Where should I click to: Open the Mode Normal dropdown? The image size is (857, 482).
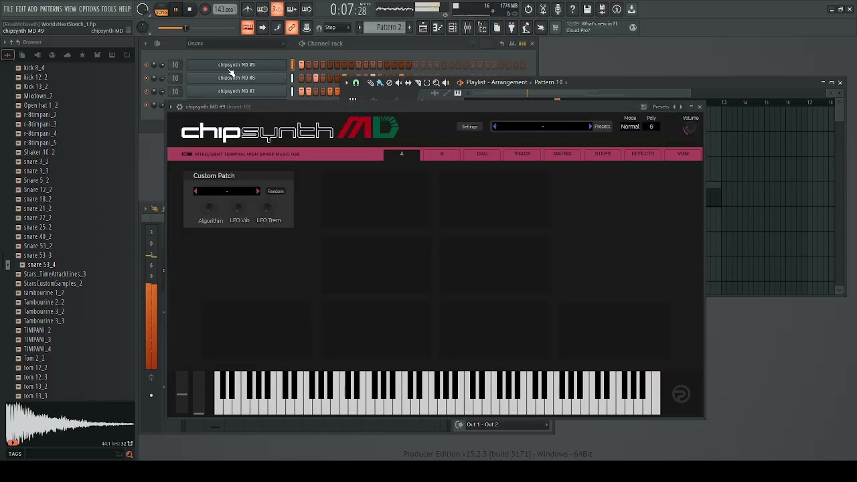pos(630,127)
